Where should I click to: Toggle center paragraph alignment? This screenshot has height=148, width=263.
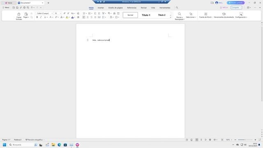click(88, 17)
